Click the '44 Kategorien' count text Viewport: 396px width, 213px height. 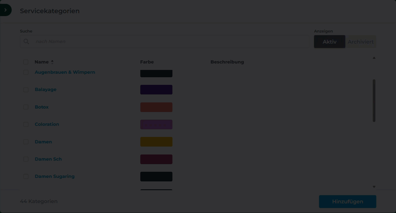pos(39,201)
